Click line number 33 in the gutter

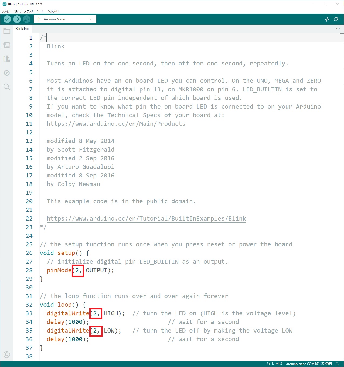pyautogui.click(x=29, y=313)
